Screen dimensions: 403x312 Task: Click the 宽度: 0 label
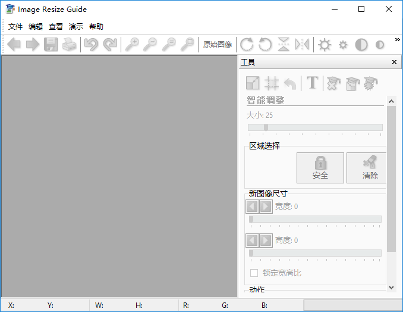click(x=286, y=206)
